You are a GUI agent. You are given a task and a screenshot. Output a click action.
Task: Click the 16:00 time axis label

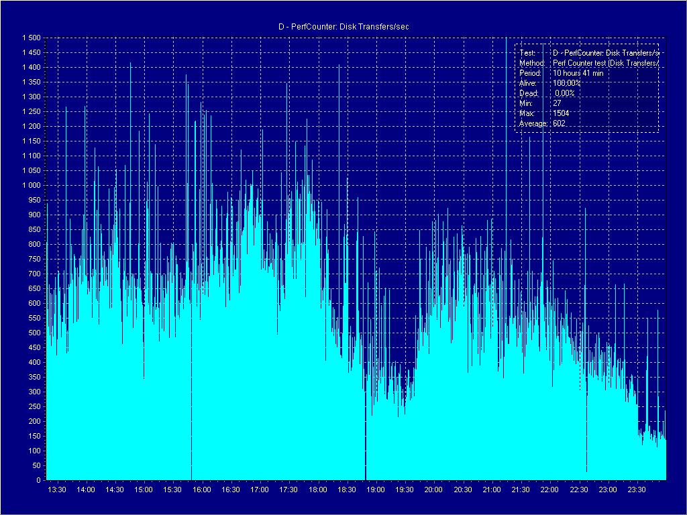click(202, 490)
